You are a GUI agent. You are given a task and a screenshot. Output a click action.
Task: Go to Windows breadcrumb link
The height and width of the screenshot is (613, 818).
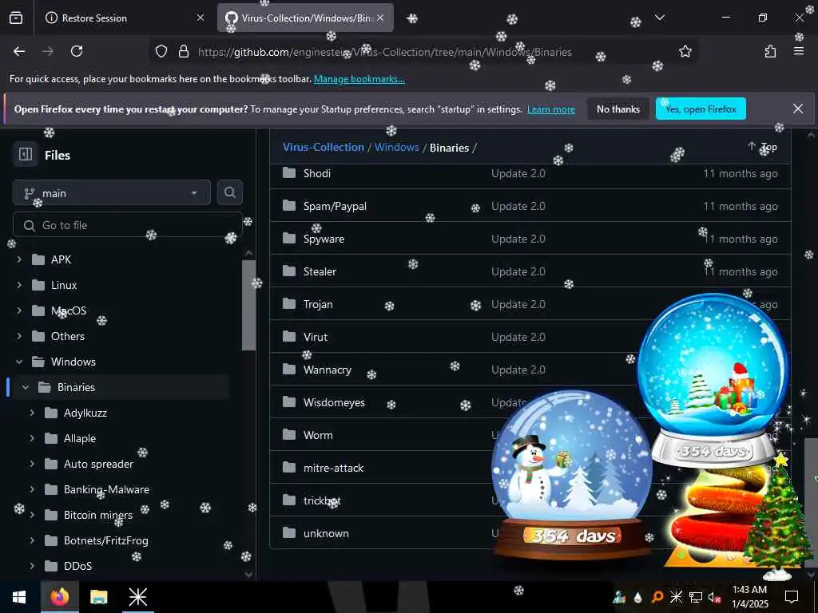(396, 147)
